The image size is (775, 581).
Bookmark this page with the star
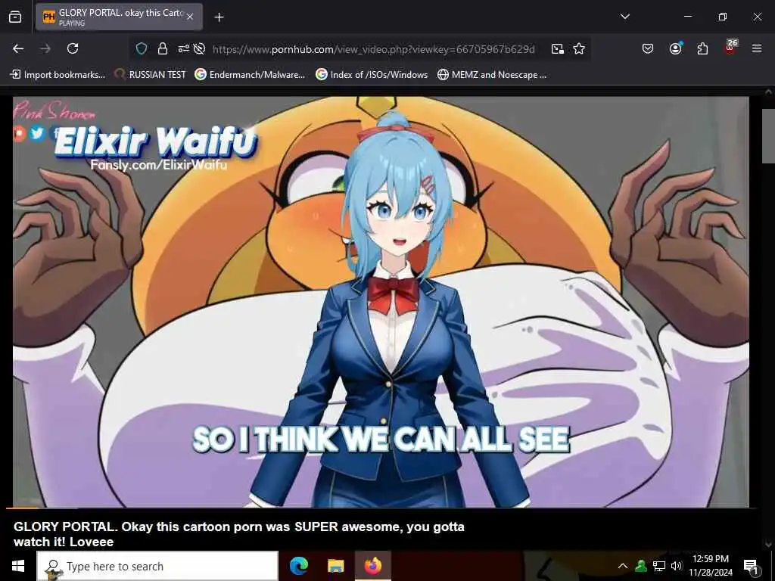tap(579, 48)
